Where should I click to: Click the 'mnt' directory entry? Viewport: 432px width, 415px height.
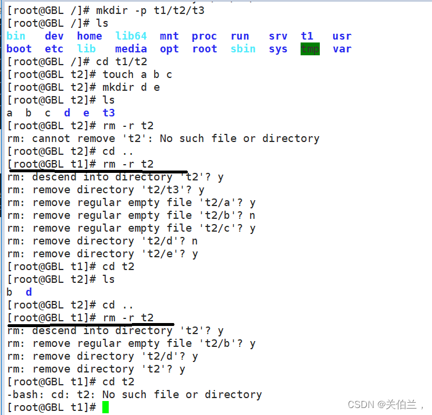coord(169,36)
